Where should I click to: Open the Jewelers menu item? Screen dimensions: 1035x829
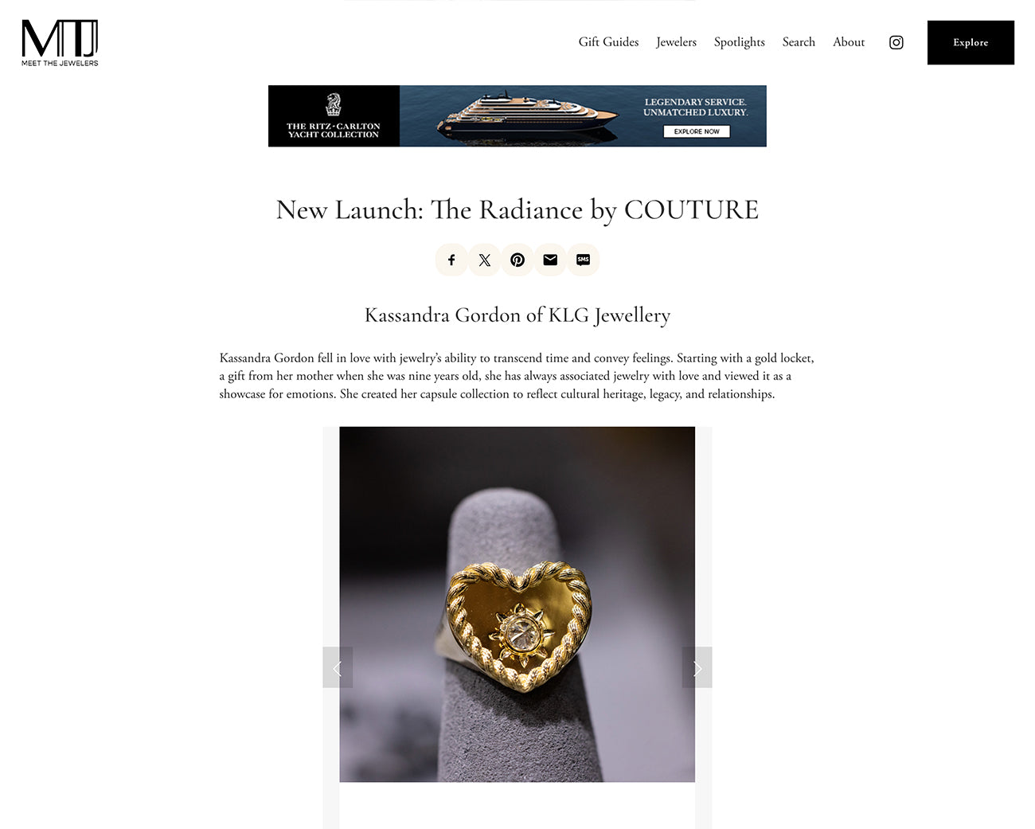676,42
